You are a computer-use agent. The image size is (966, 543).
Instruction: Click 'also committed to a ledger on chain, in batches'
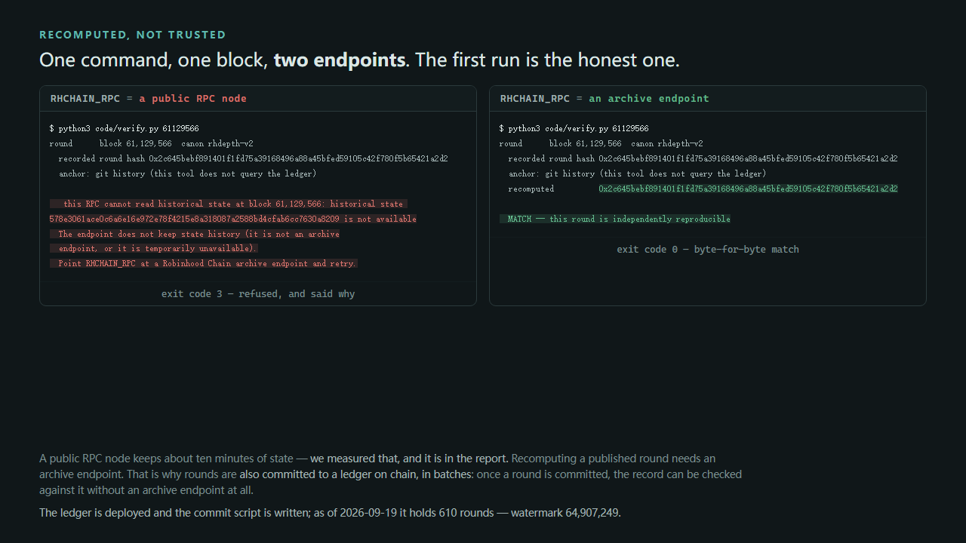point(356,474)
